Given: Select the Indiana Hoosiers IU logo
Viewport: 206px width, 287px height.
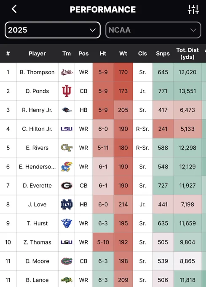Looking at the screenshot, I should [x=67, y=91].
